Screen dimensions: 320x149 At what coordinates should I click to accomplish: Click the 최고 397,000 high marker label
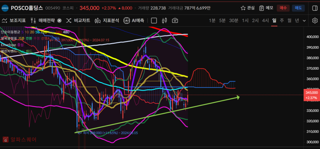click(x=82, y=40)
